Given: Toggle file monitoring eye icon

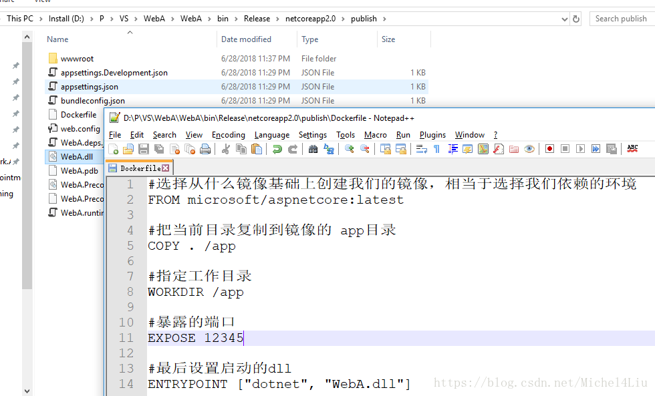Looking at the screenshot, I should click(529, 149).
